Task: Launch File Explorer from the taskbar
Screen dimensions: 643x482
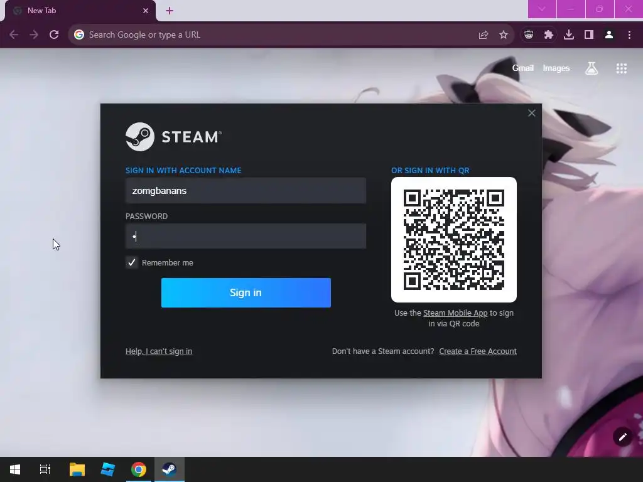Action: pos(77,469)
